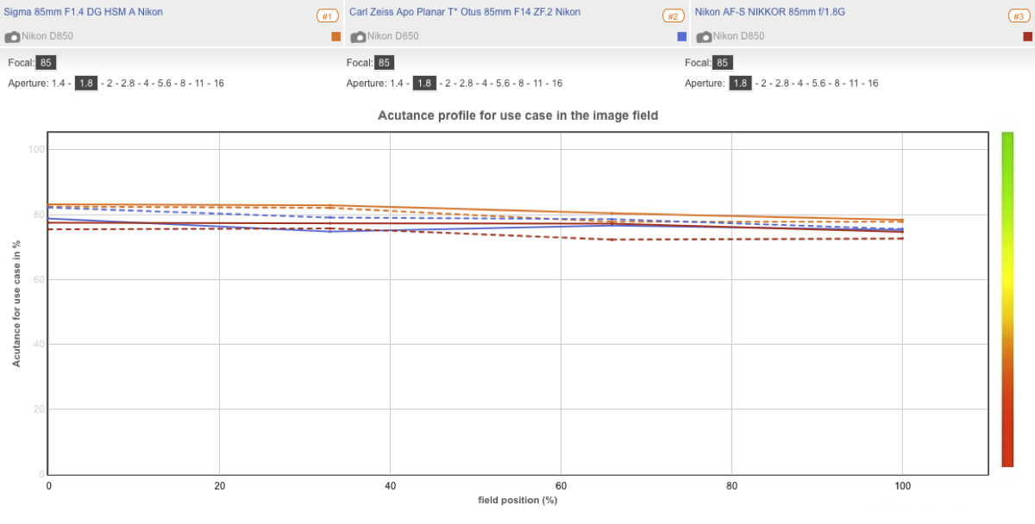The image size is (1035, 524).
Task: Click the blue color square for the Zeiss lens
Action: tap(682, 36)
